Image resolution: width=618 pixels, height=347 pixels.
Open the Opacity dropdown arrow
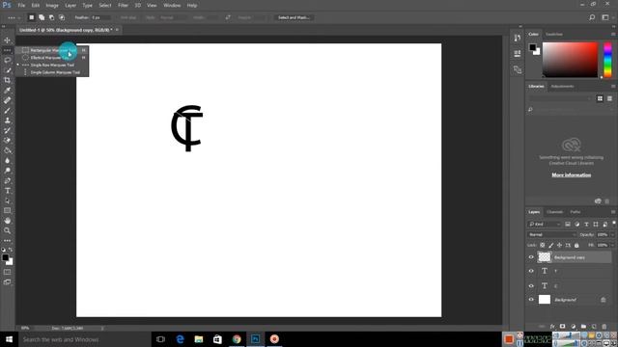click(612, 235)
